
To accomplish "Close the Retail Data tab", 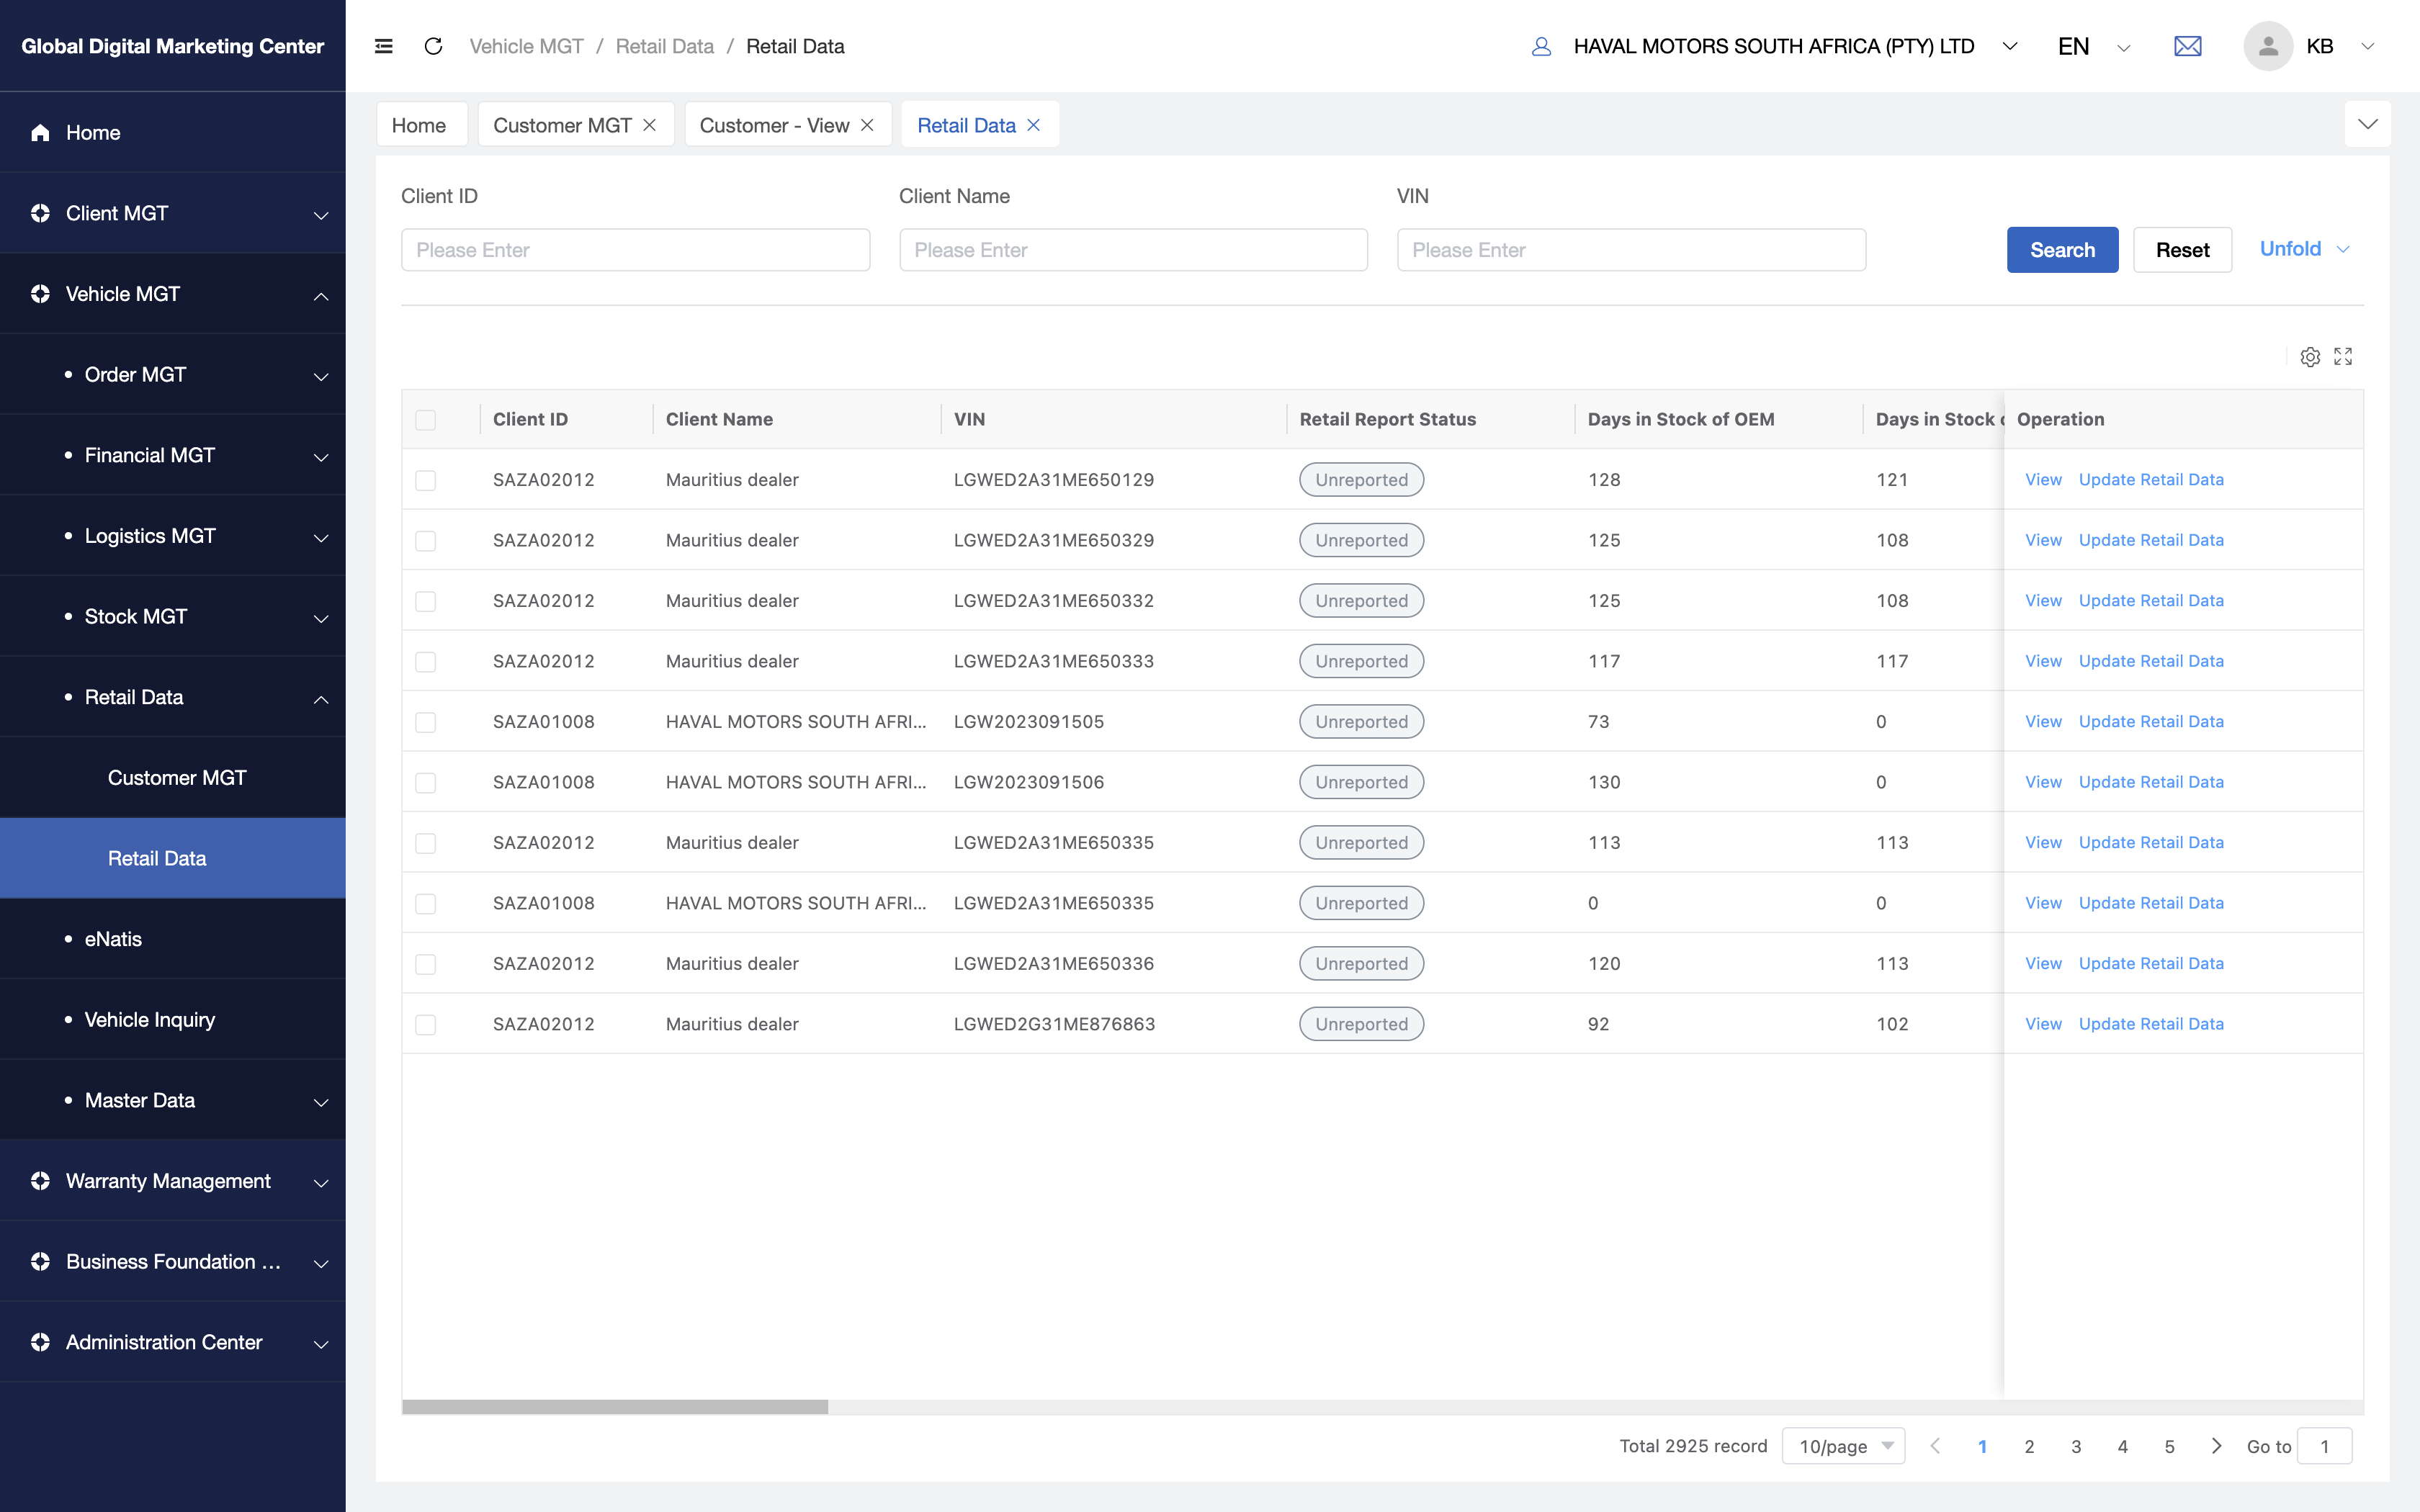I will tap(1034, 125).
